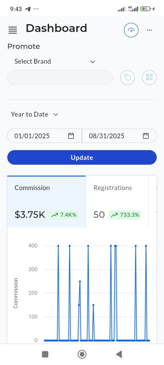Click the blue Update button
This screenshot has height=365, width=164.
[82, 158]
